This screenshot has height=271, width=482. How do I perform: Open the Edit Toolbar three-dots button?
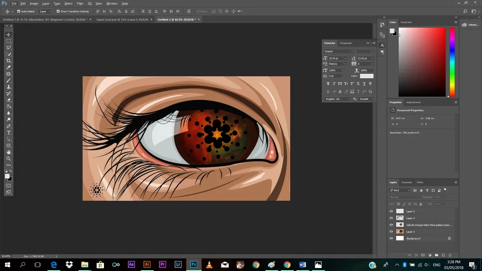pos(8,165)
